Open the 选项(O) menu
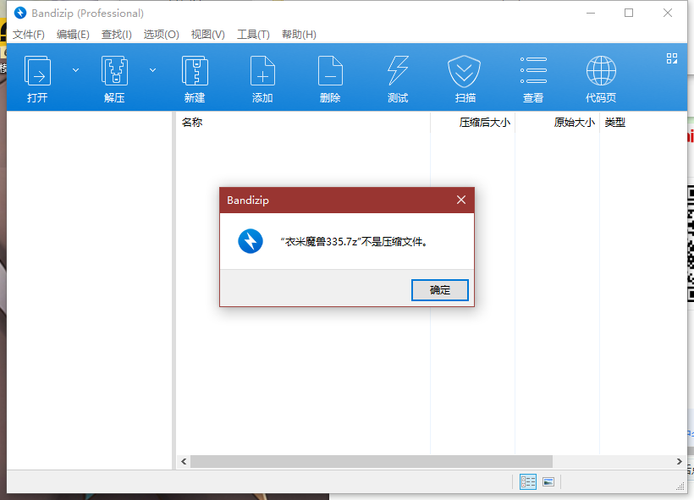Viewport: 694px width, 500px height. [161, 35]
